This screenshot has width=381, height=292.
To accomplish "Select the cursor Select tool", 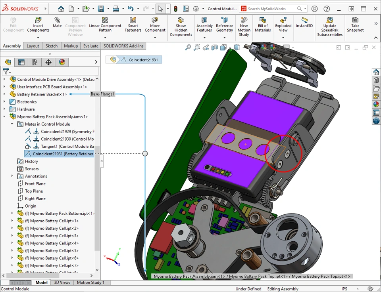I will click(160, 9).
